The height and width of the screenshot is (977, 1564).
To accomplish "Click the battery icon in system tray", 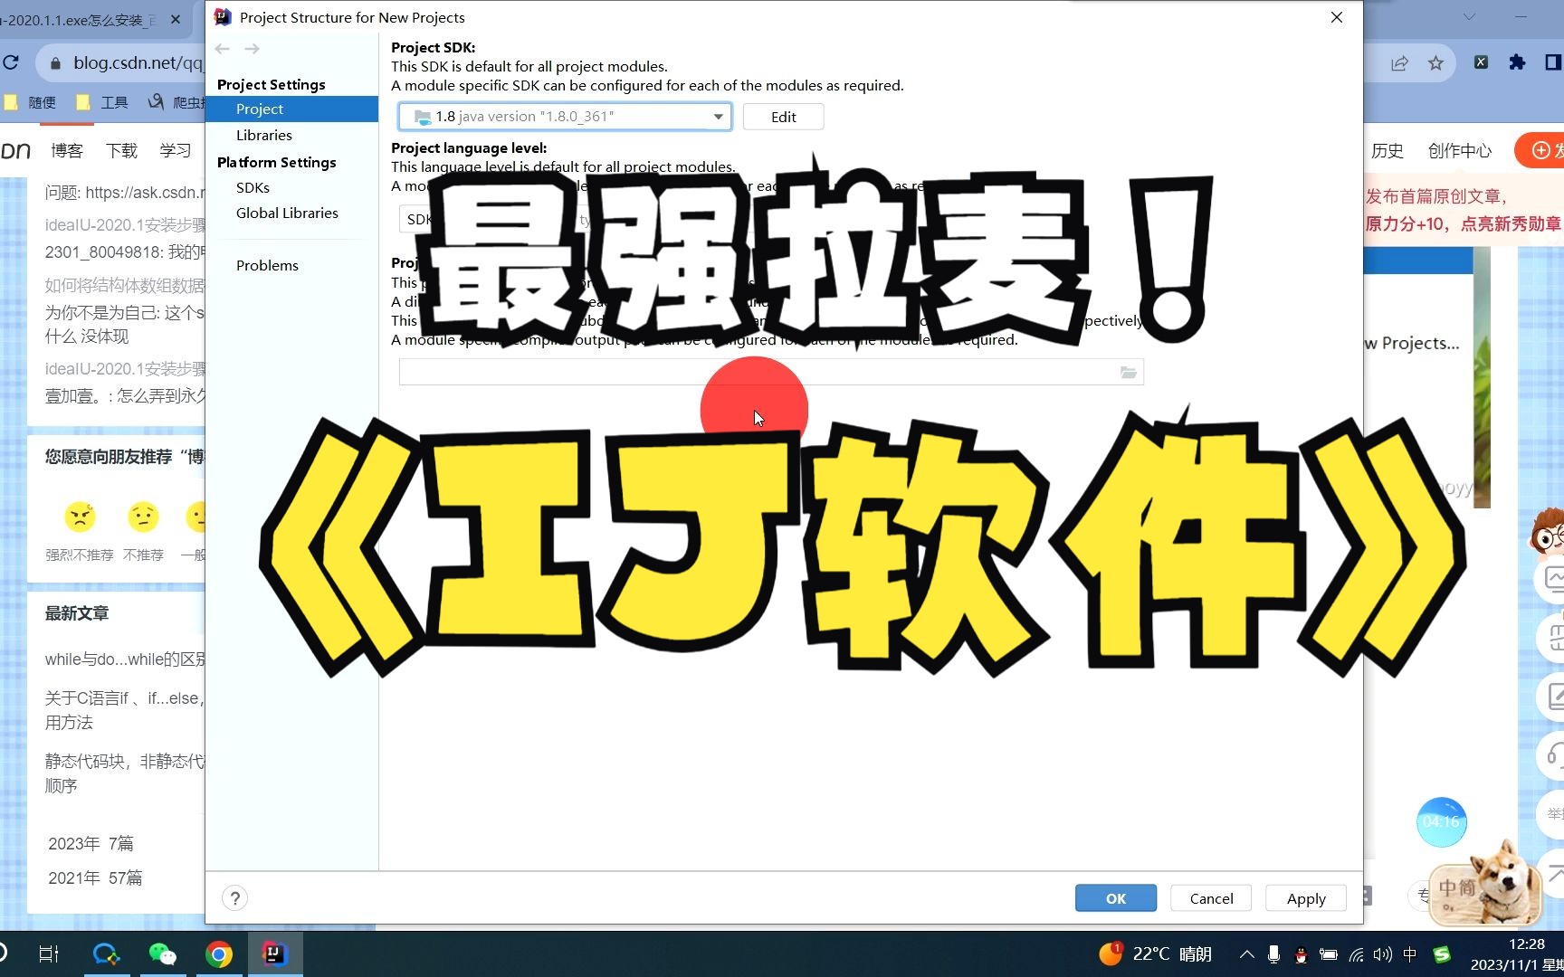I will (1328, 954).
